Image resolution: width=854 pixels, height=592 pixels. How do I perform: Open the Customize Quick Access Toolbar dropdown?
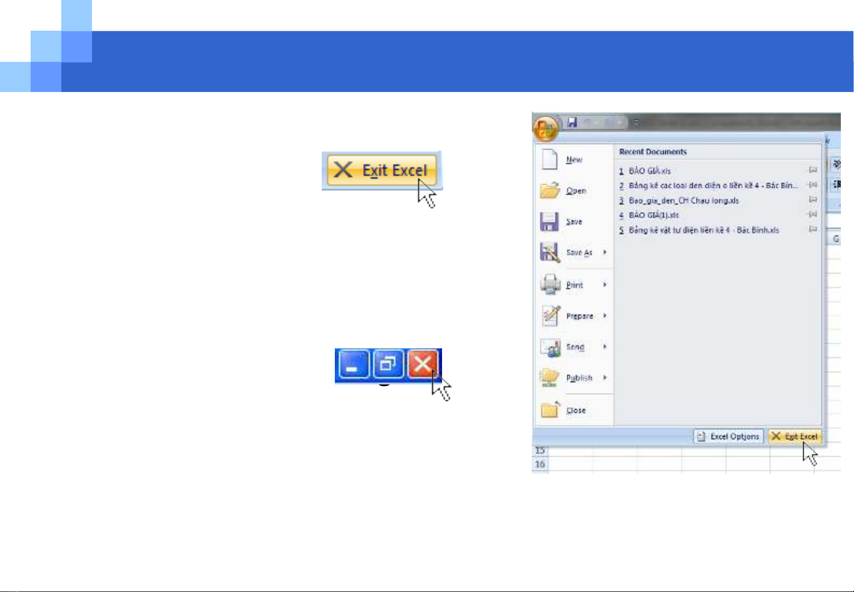(636, 123)
